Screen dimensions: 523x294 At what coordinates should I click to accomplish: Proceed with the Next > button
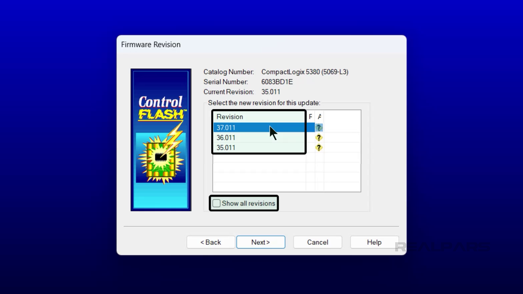coord(261,242)
